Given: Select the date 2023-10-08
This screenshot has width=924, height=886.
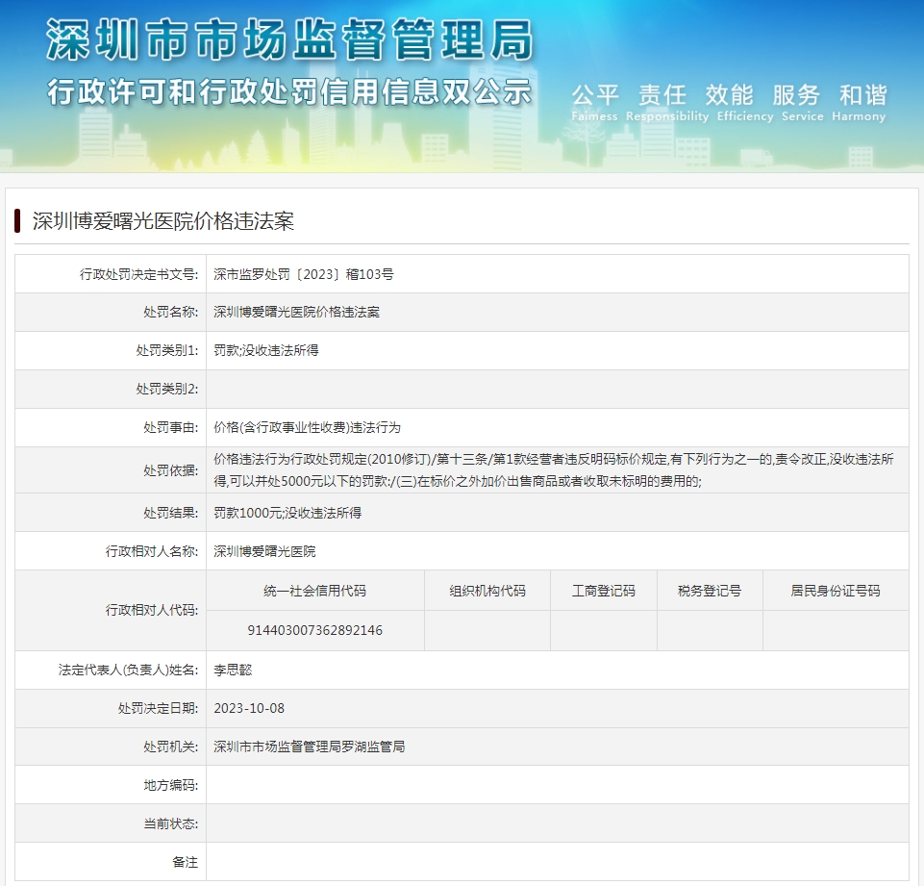Looking at the screenshot, I should click(x=249, y=708).
